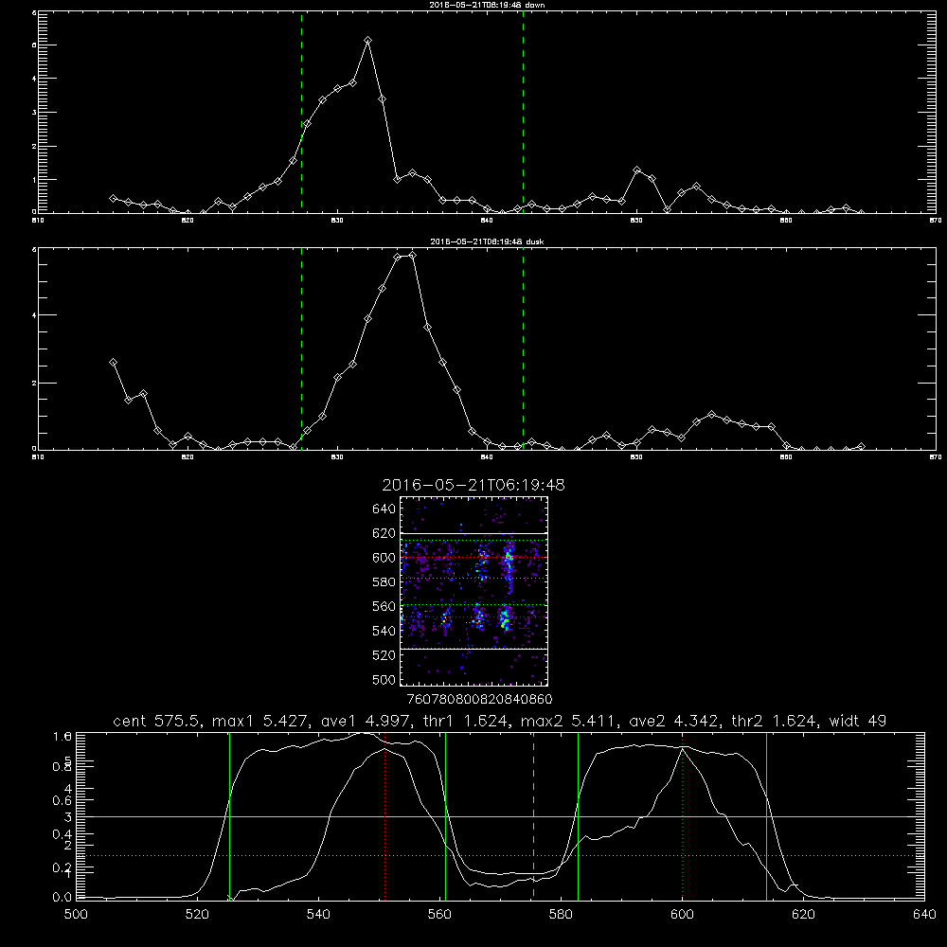Click the green solid line near 525 in bottom plot
This screenshot has width=947, height=947.
click(229, 815)
